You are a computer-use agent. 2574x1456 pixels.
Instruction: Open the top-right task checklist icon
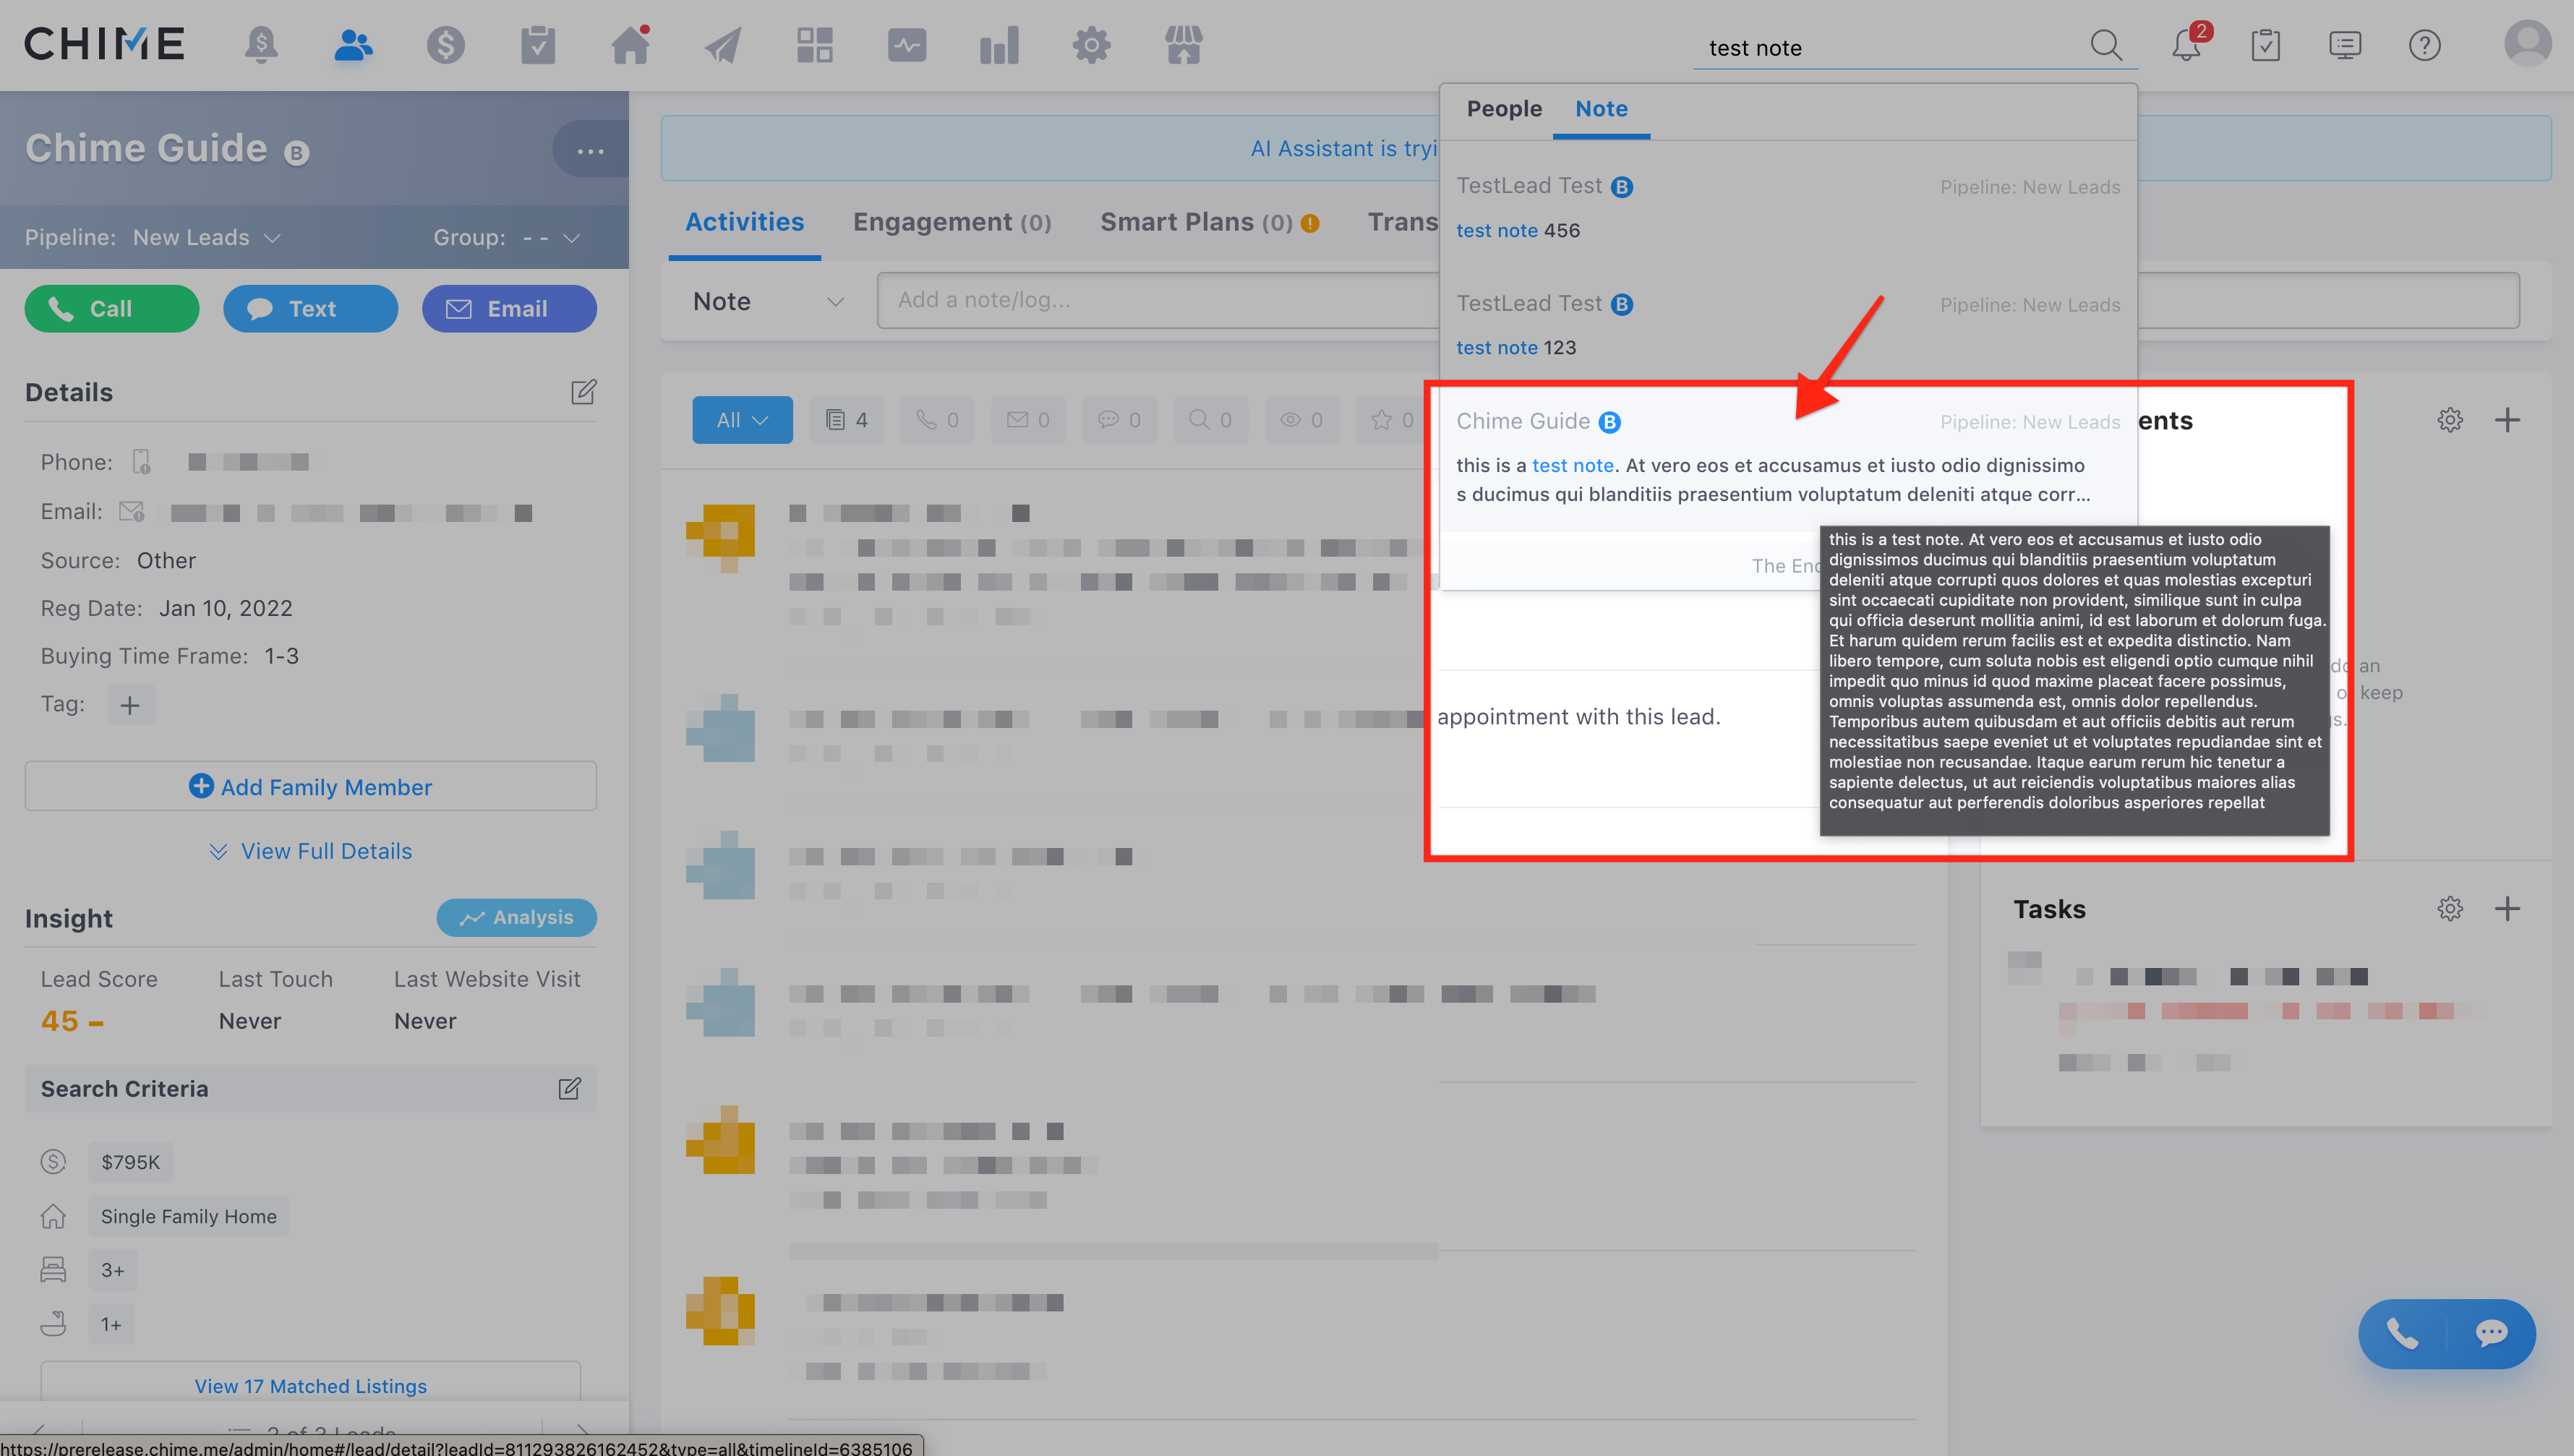click(2265, 45)
